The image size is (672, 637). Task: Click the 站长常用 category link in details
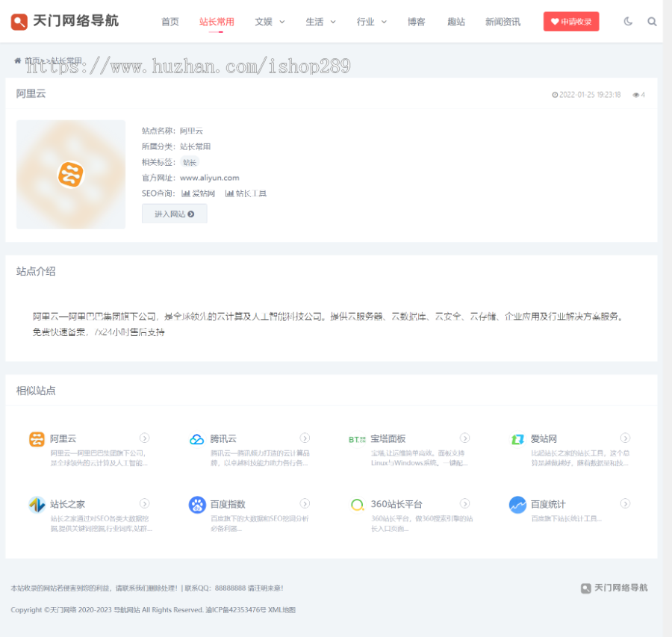(x=195, y=146)
